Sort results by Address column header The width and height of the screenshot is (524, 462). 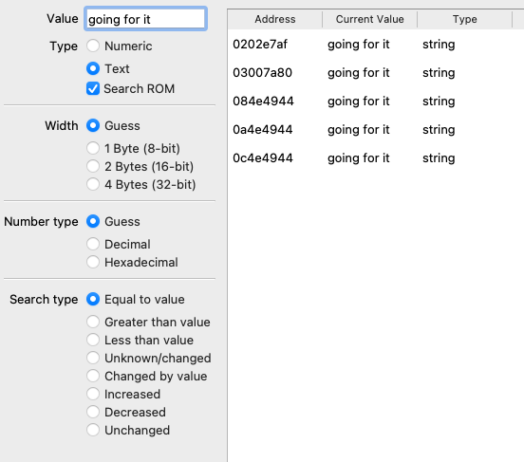(275, 19)
